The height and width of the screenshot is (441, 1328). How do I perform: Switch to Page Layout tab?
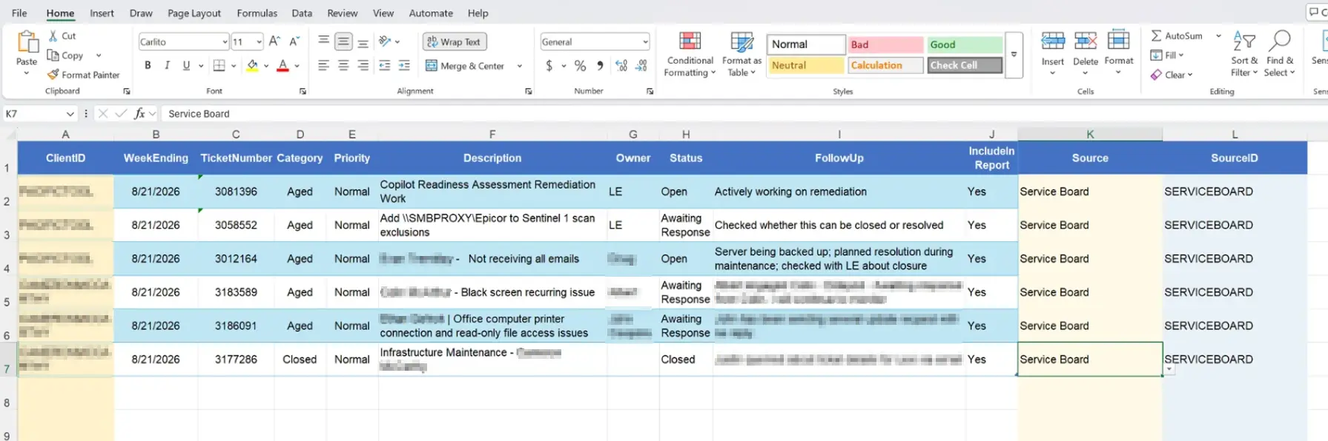[194, 13]
